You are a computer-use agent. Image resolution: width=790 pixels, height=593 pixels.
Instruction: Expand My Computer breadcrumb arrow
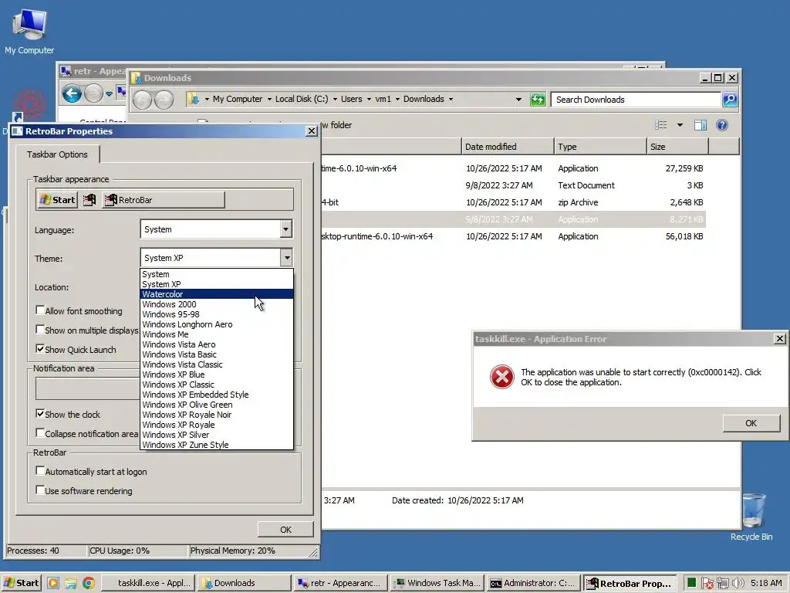click(x=269, y=100)
